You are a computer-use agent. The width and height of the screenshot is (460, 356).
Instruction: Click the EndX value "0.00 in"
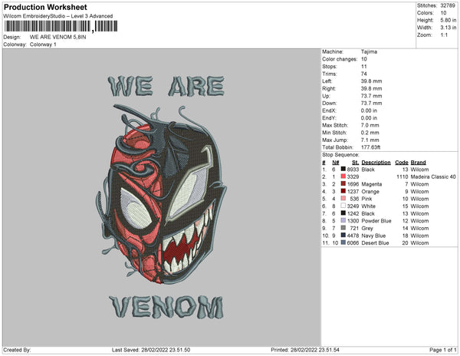[369, 110]
